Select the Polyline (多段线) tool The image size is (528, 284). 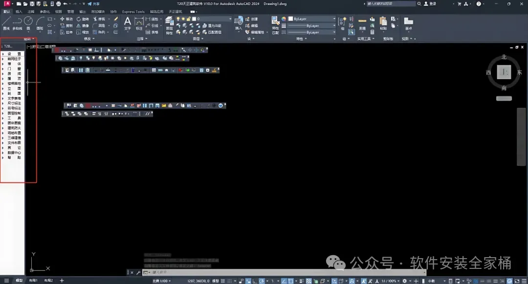[17, 23]
